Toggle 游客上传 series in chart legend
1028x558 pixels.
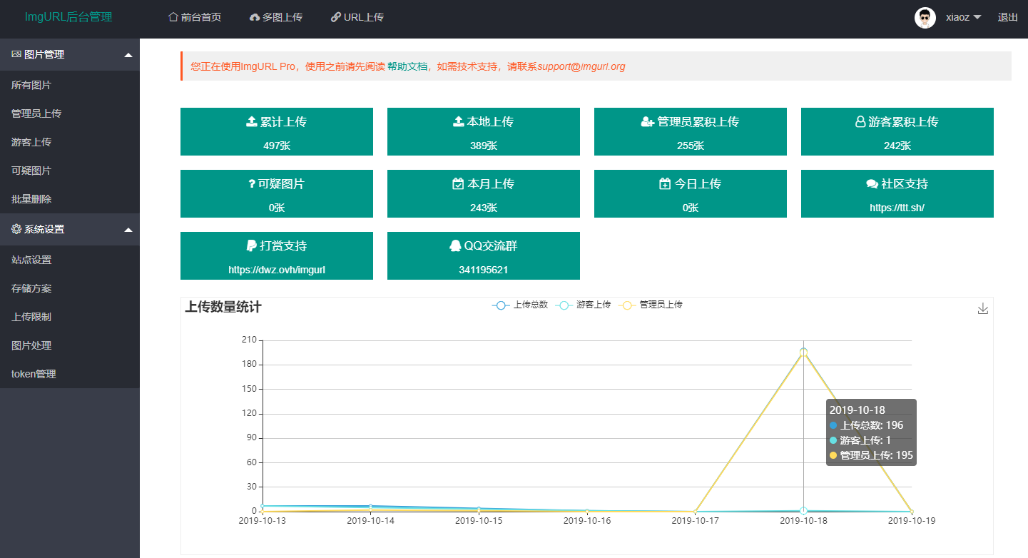[x=583, y=305]
